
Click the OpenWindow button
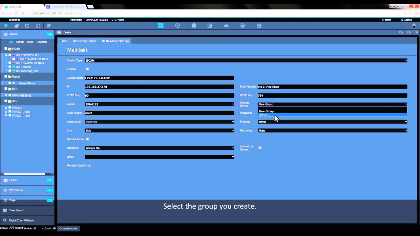pyautogui.click(x=68, y=228)
